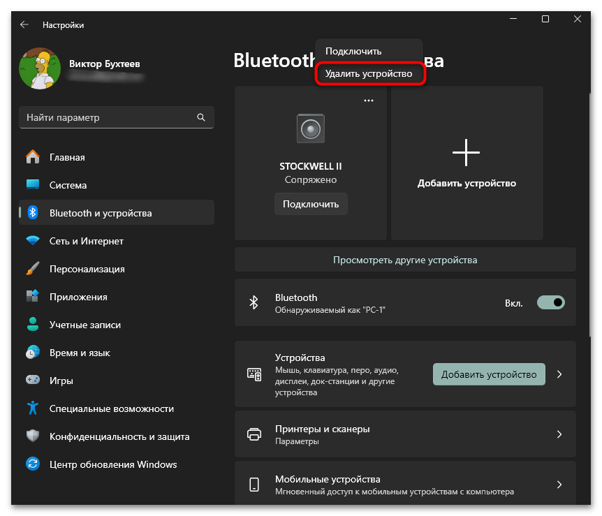
Task: Click the Bluetooth symbol in the Bluetooth row
Action: (254, 302)
